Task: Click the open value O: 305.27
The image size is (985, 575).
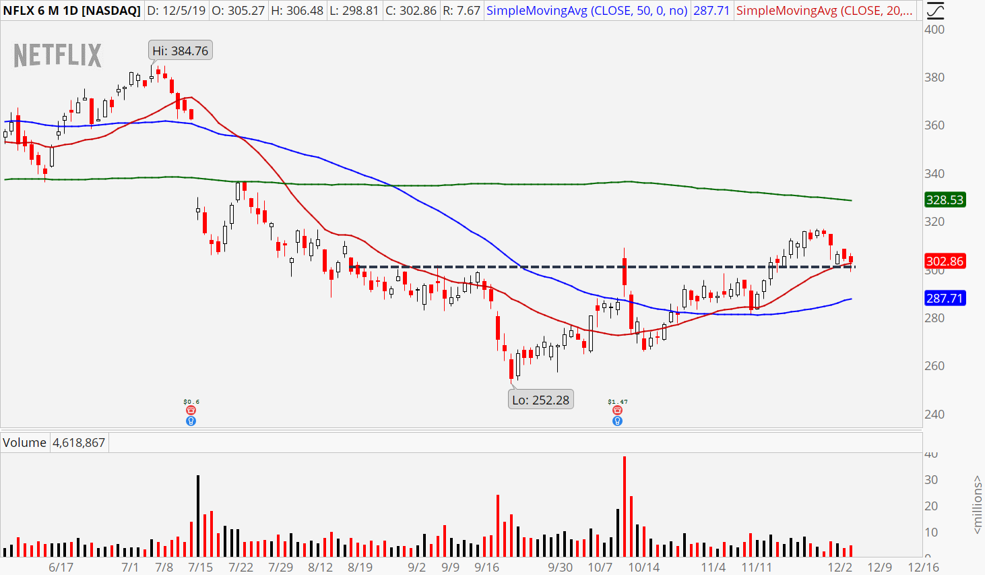Action: point(238,11)
